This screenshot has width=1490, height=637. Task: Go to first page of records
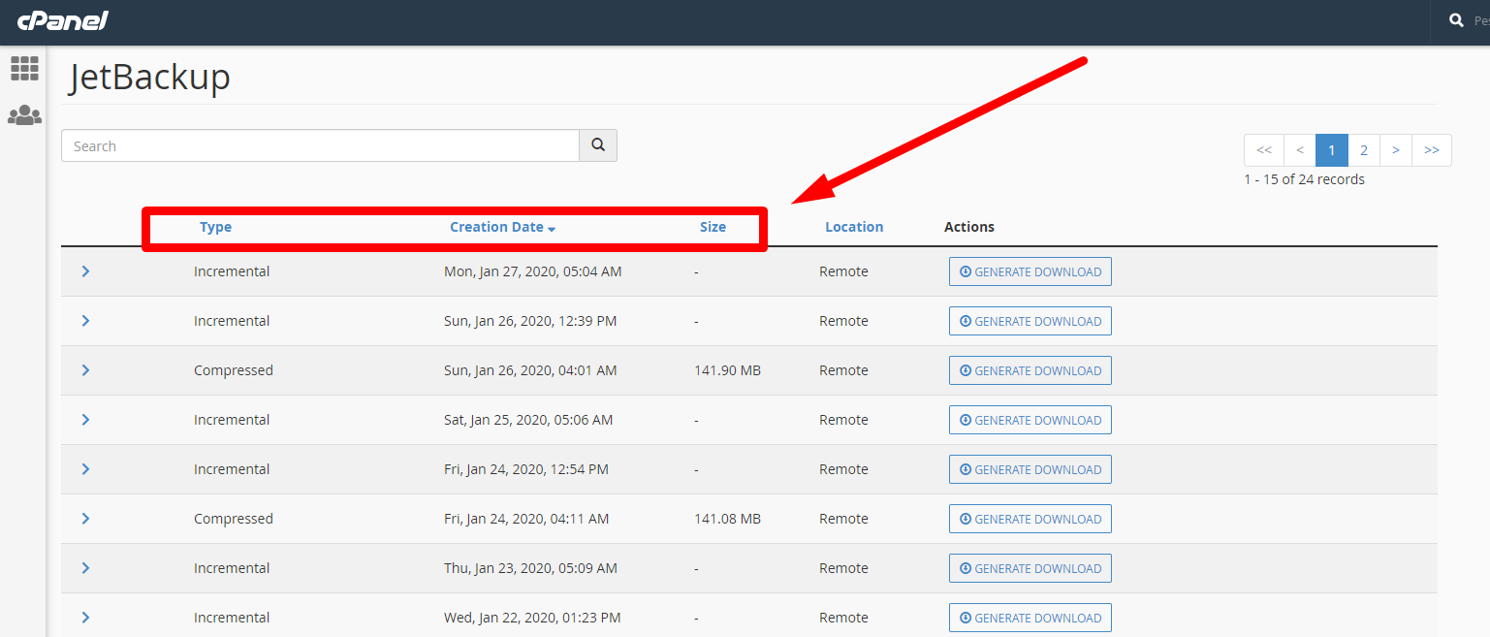(x=1264, y=150)
